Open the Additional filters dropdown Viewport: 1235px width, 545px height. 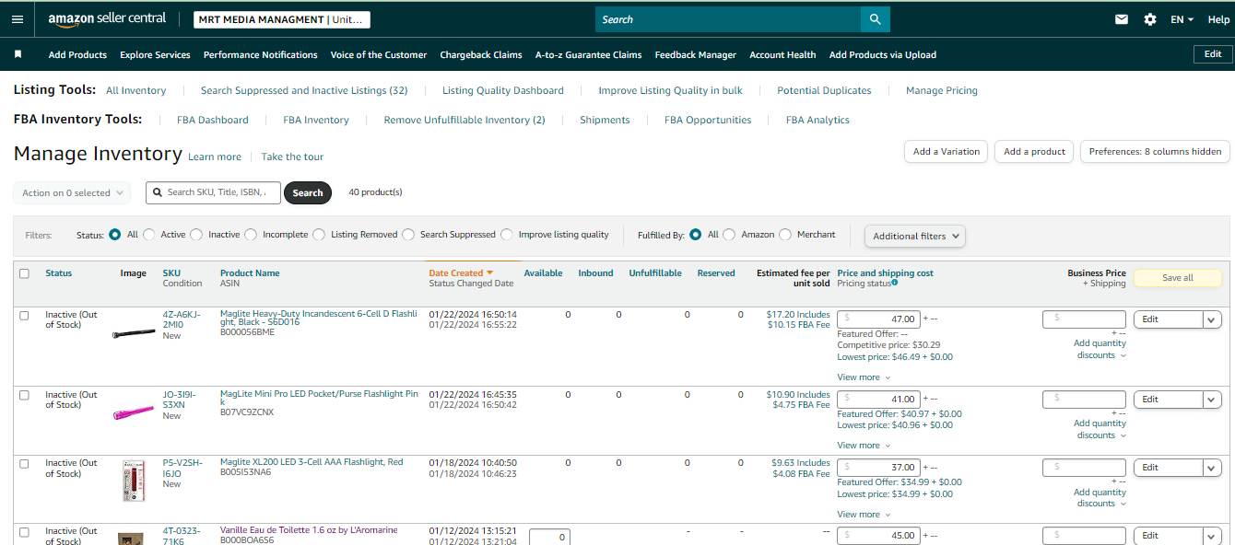click(915, 237)
